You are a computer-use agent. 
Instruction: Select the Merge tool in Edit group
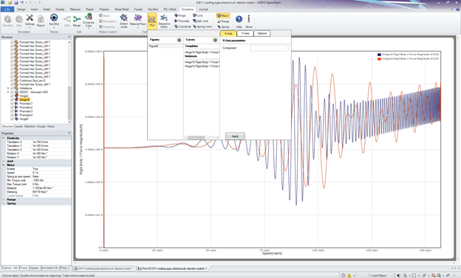click(77, 21)
